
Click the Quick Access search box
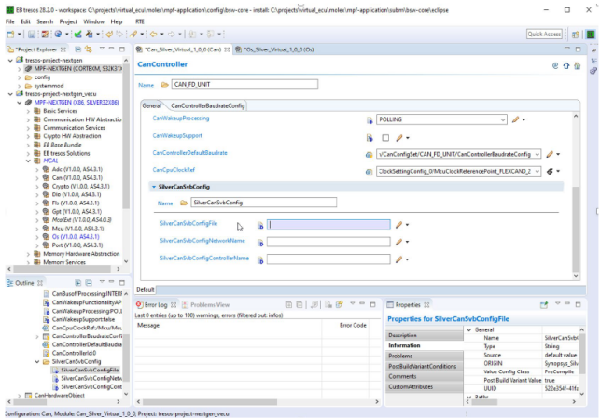[544, 35]
